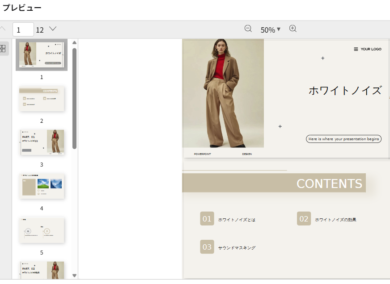Screen dimensions: 390x284
Task: Click the POWERPOINT caption under the photo
Action: (x=203, y=154)
